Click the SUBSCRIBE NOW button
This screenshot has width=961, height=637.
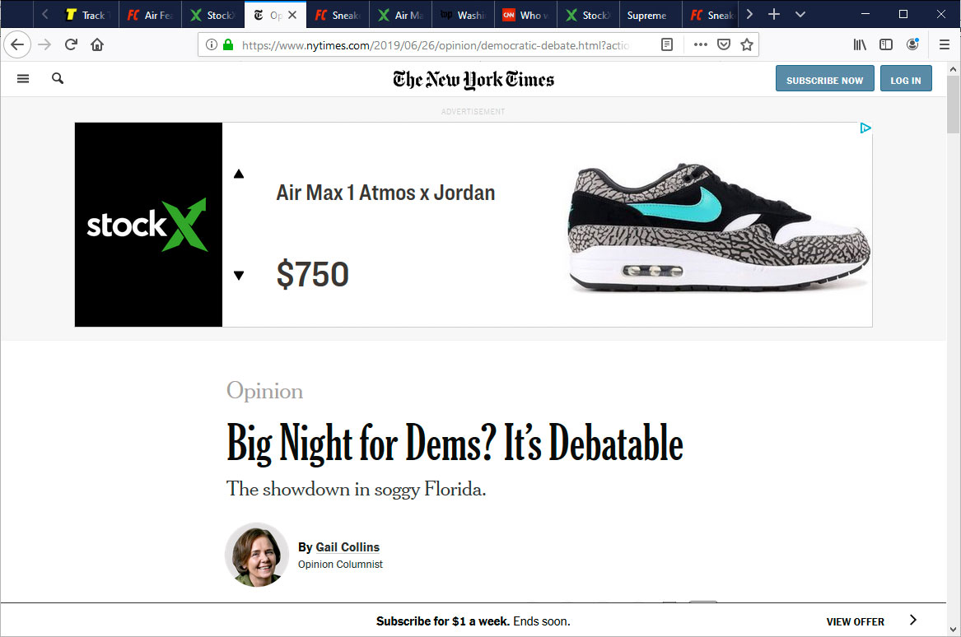pos(824,78)
